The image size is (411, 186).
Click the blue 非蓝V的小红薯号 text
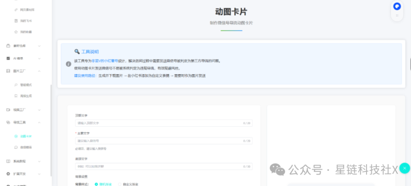(105, 61)
